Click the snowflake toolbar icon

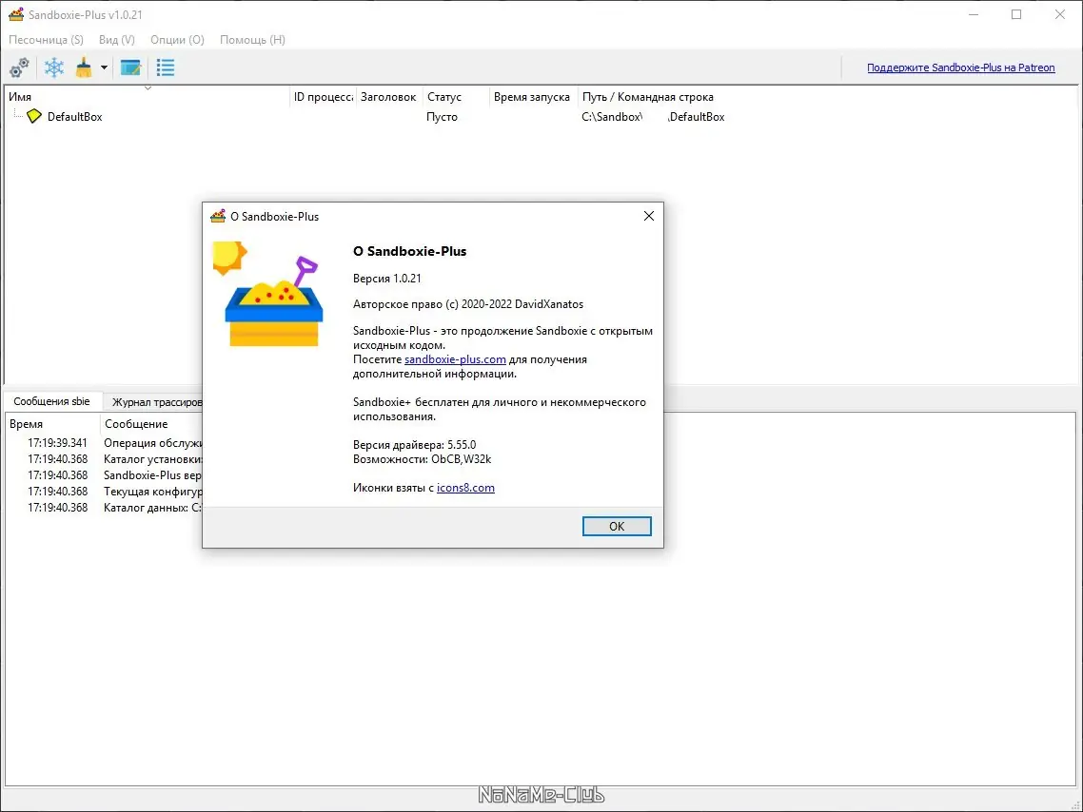click(54, 68)
